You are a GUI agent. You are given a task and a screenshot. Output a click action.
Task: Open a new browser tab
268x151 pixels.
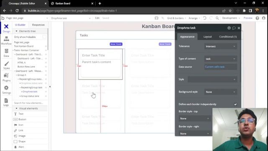tap(100, 3)
